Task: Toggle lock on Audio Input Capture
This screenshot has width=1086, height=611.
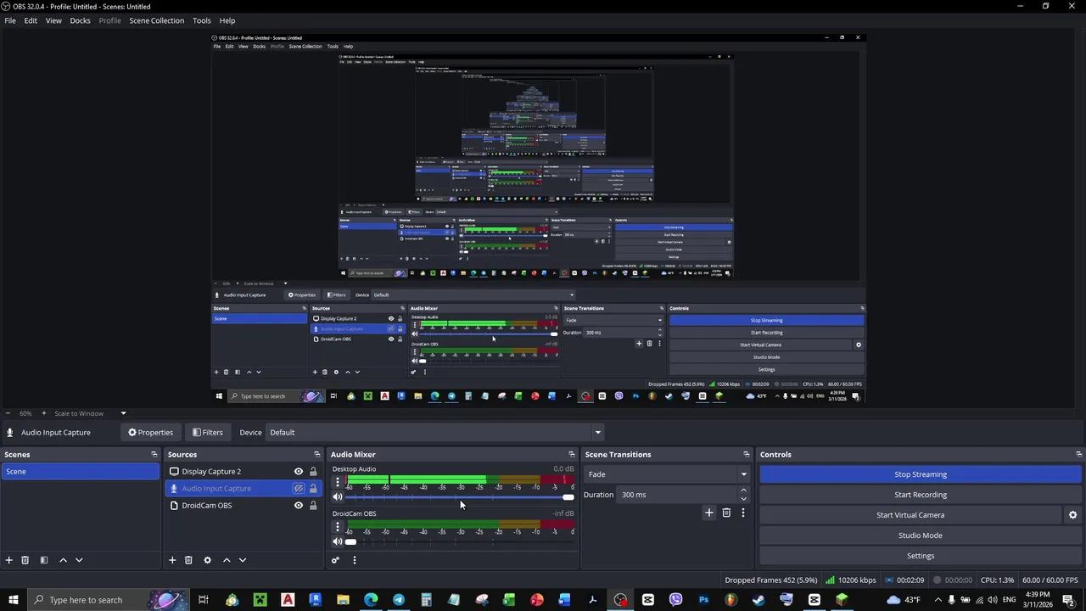Action: [313, 489]
